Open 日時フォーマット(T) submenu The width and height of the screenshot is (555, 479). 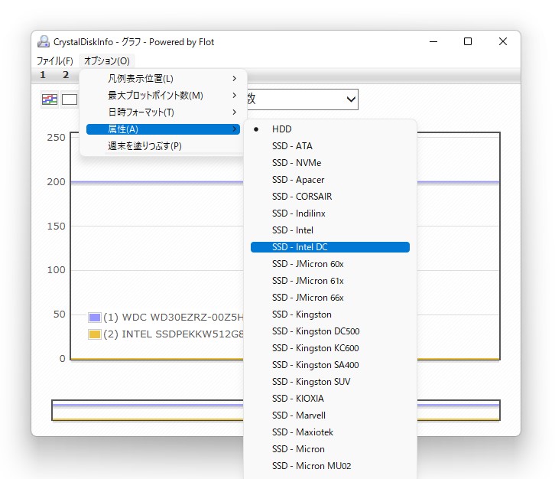pyautogui.click(x=163, y=112)
